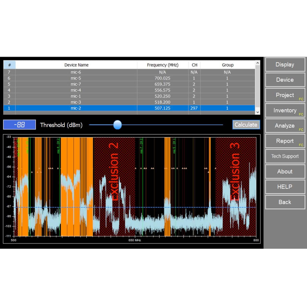Image resolution: width=307 pixels, height=307 pixels.
Task: Open the Inventory menu button
Action: click(x=285, y=110)
